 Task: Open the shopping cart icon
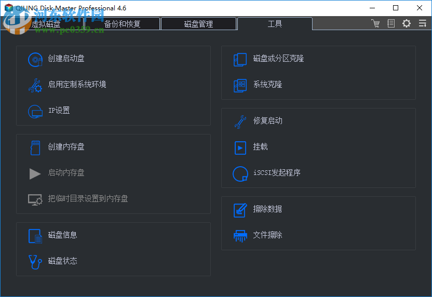375,23
